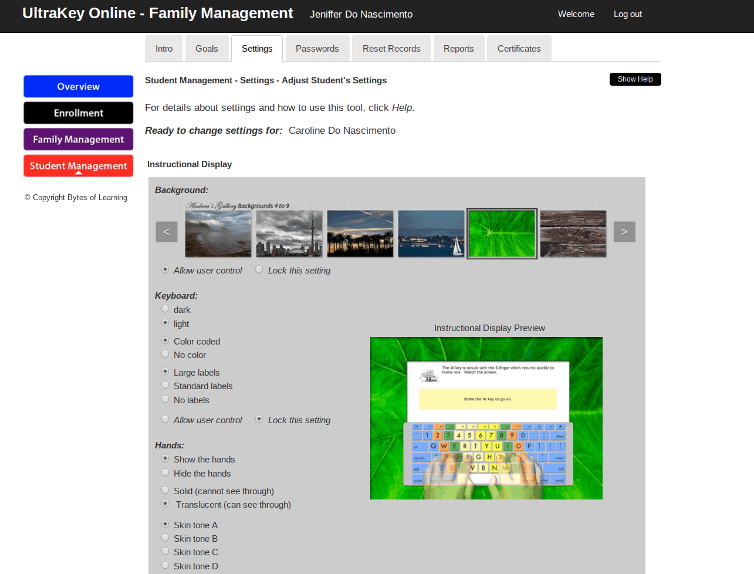The height and width of the screenshot is (574, 754).
Task: Click the Instructional Display Preview image
Action: click(486, 418)
